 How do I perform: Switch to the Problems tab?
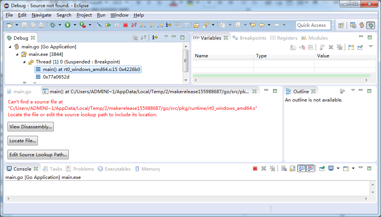click(x=80, y=169)
